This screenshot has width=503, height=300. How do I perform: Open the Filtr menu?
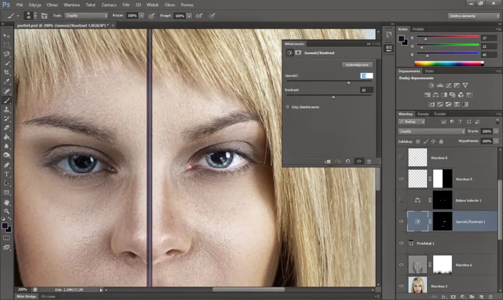[126, 5]
